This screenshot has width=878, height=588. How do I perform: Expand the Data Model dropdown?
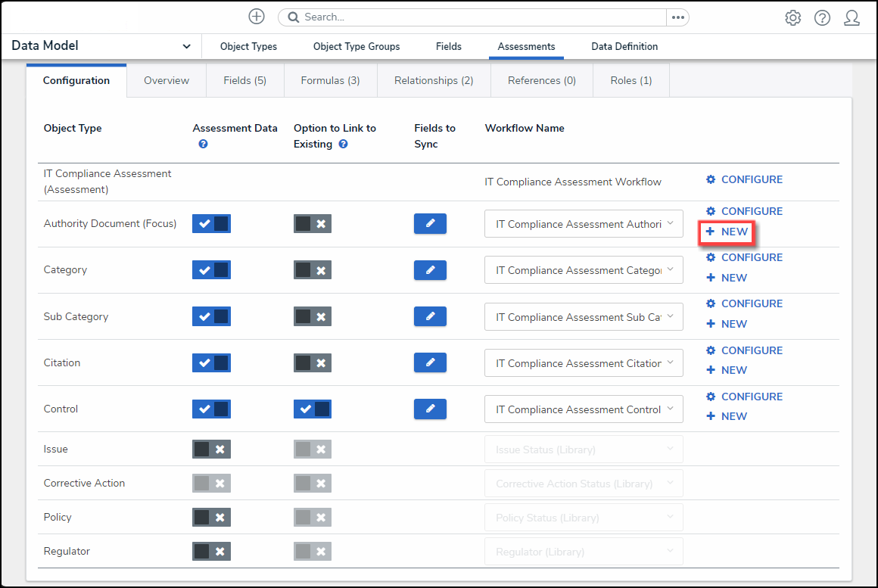(186, 47)
